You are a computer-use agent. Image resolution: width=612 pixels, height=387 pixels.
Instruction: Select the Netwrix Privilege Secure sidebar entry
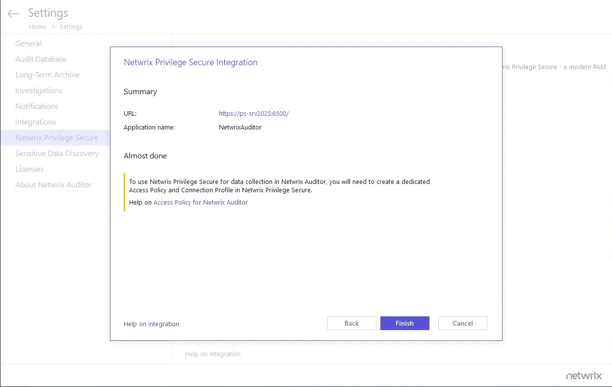[x=57, y=137]
